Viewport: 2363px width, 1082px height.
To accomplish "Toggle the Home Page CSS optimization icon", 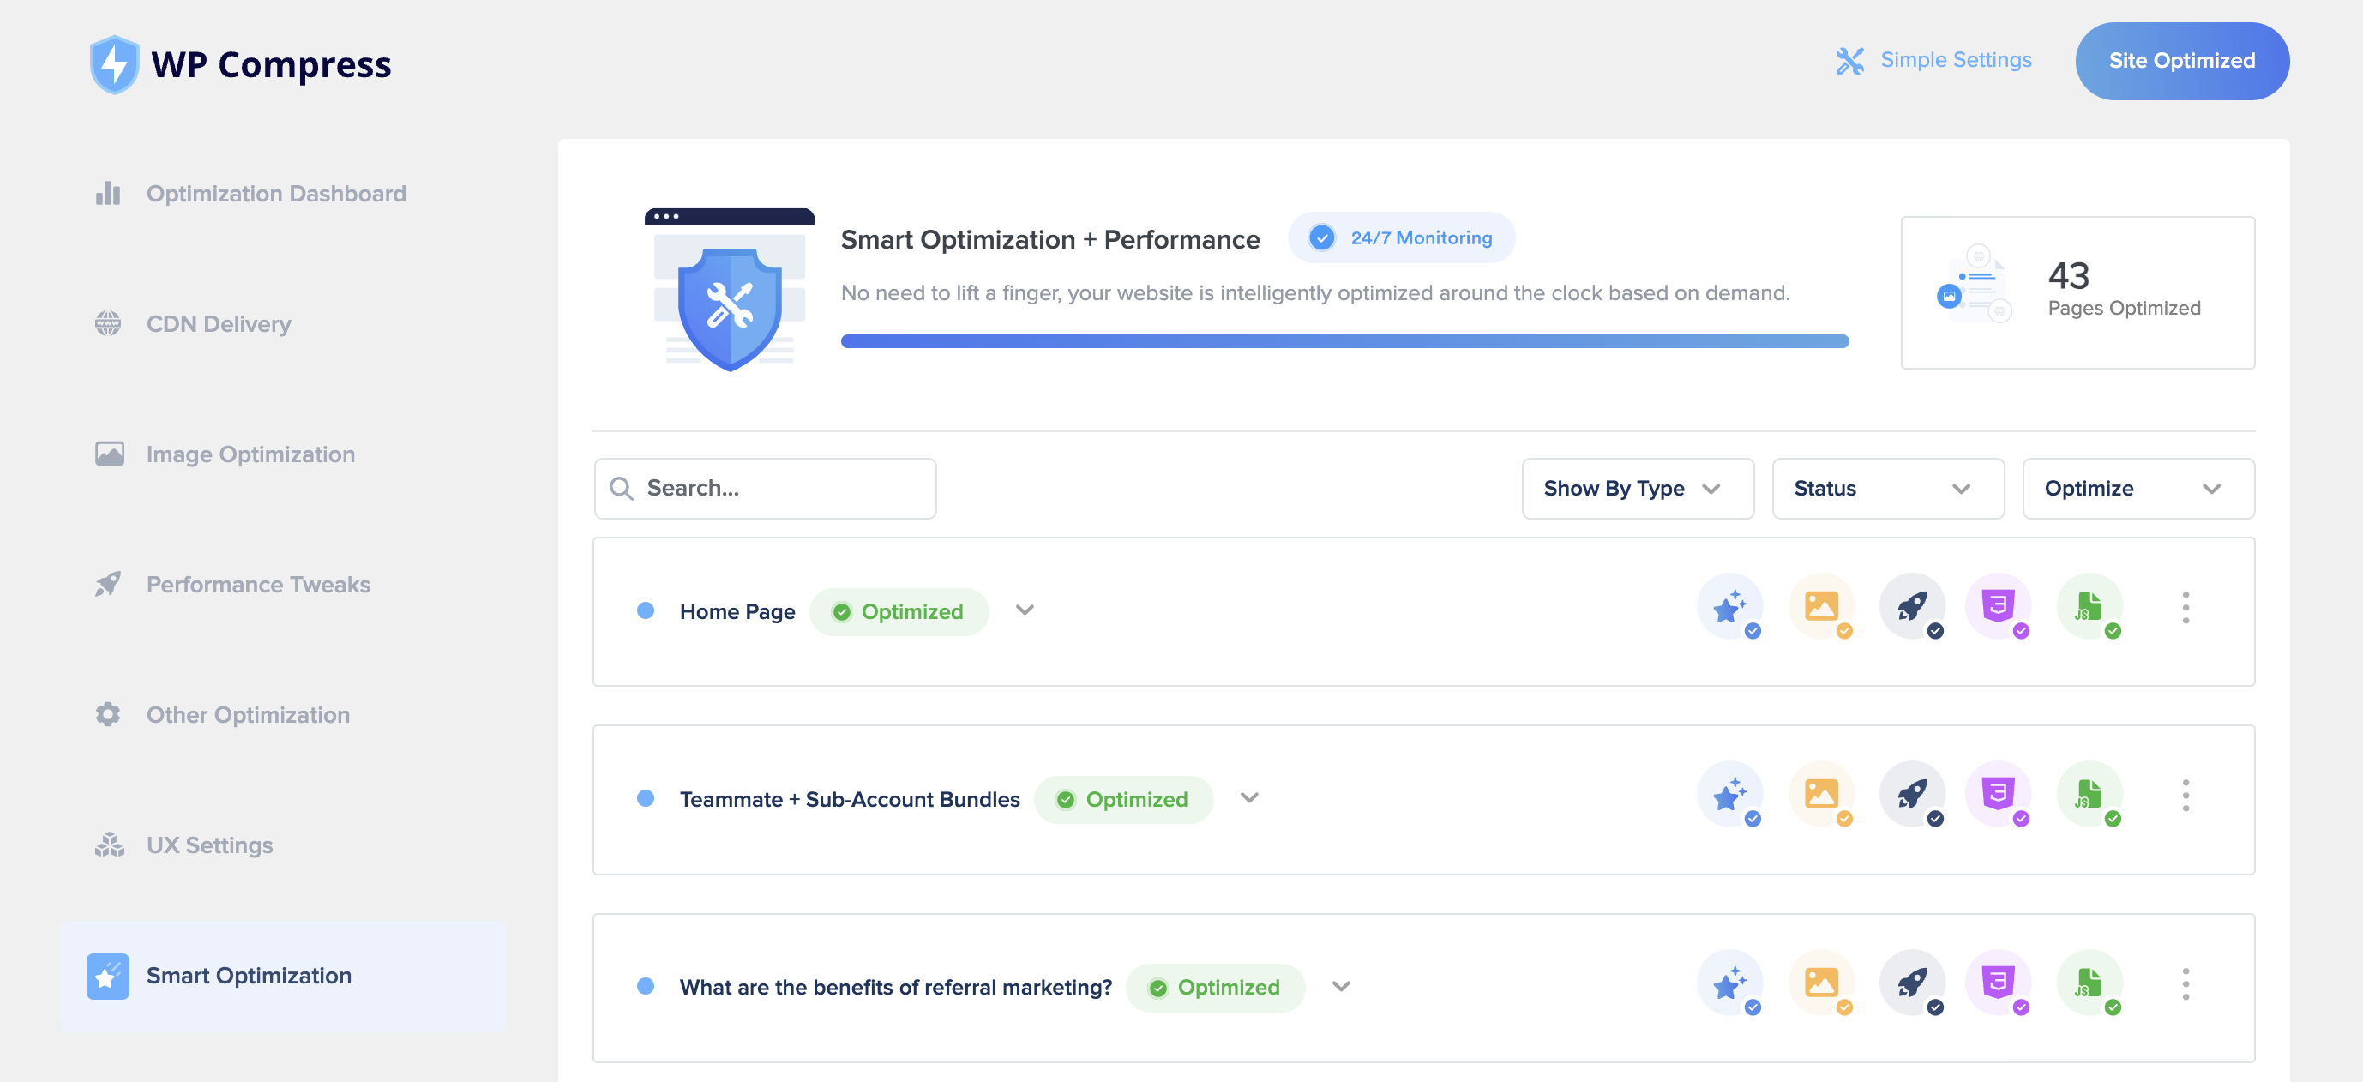I will [1999, 607].
